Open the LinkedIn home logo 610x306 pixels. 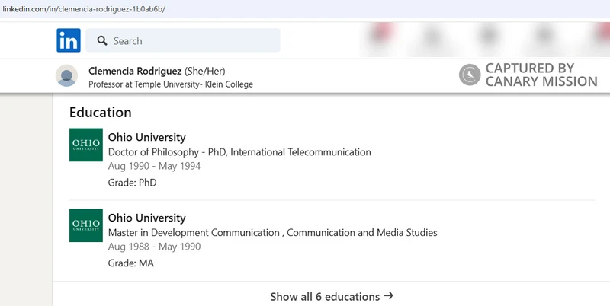tap(69, 40)
